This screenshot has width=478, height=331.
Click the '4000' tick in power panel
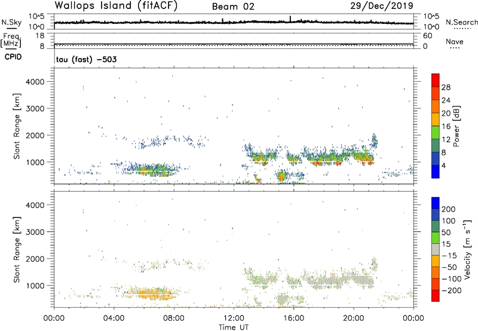[35, 82]
